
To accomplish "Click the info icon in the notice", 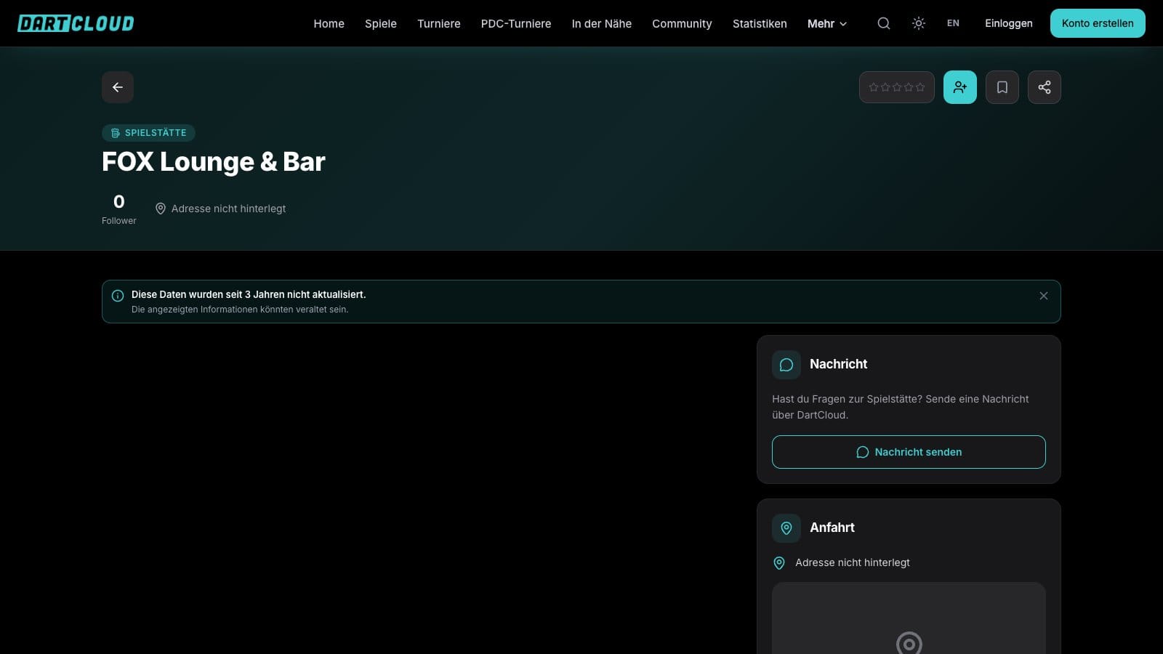I will (118, 296).
